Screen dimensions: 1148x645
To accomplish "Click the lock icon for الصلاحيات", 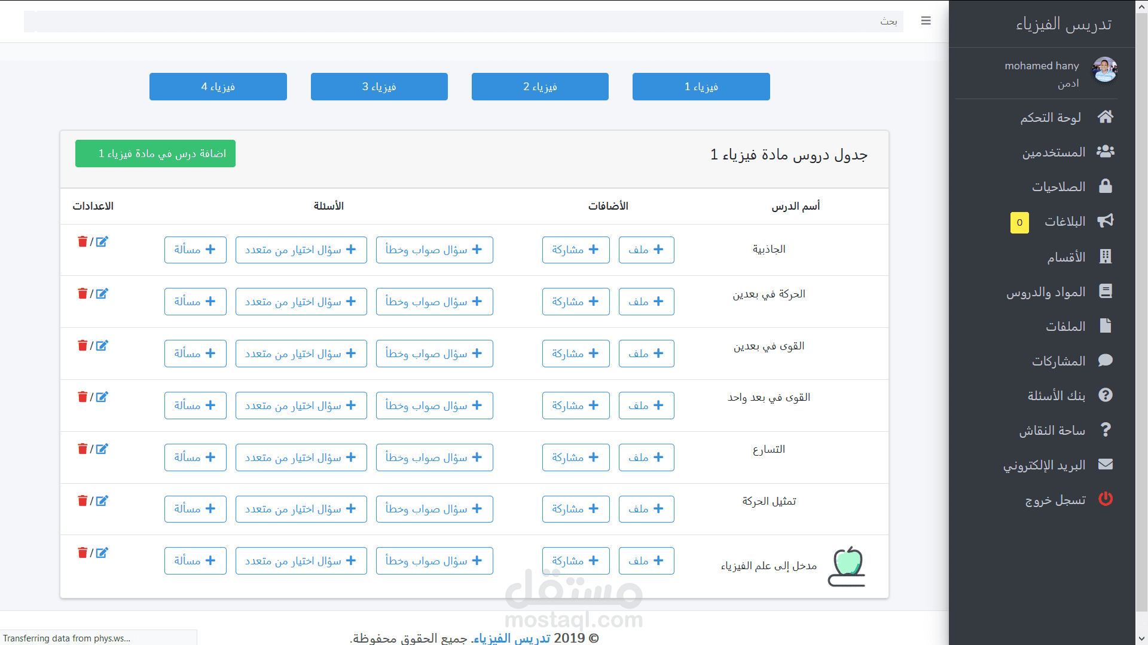I will point(1105,186).
